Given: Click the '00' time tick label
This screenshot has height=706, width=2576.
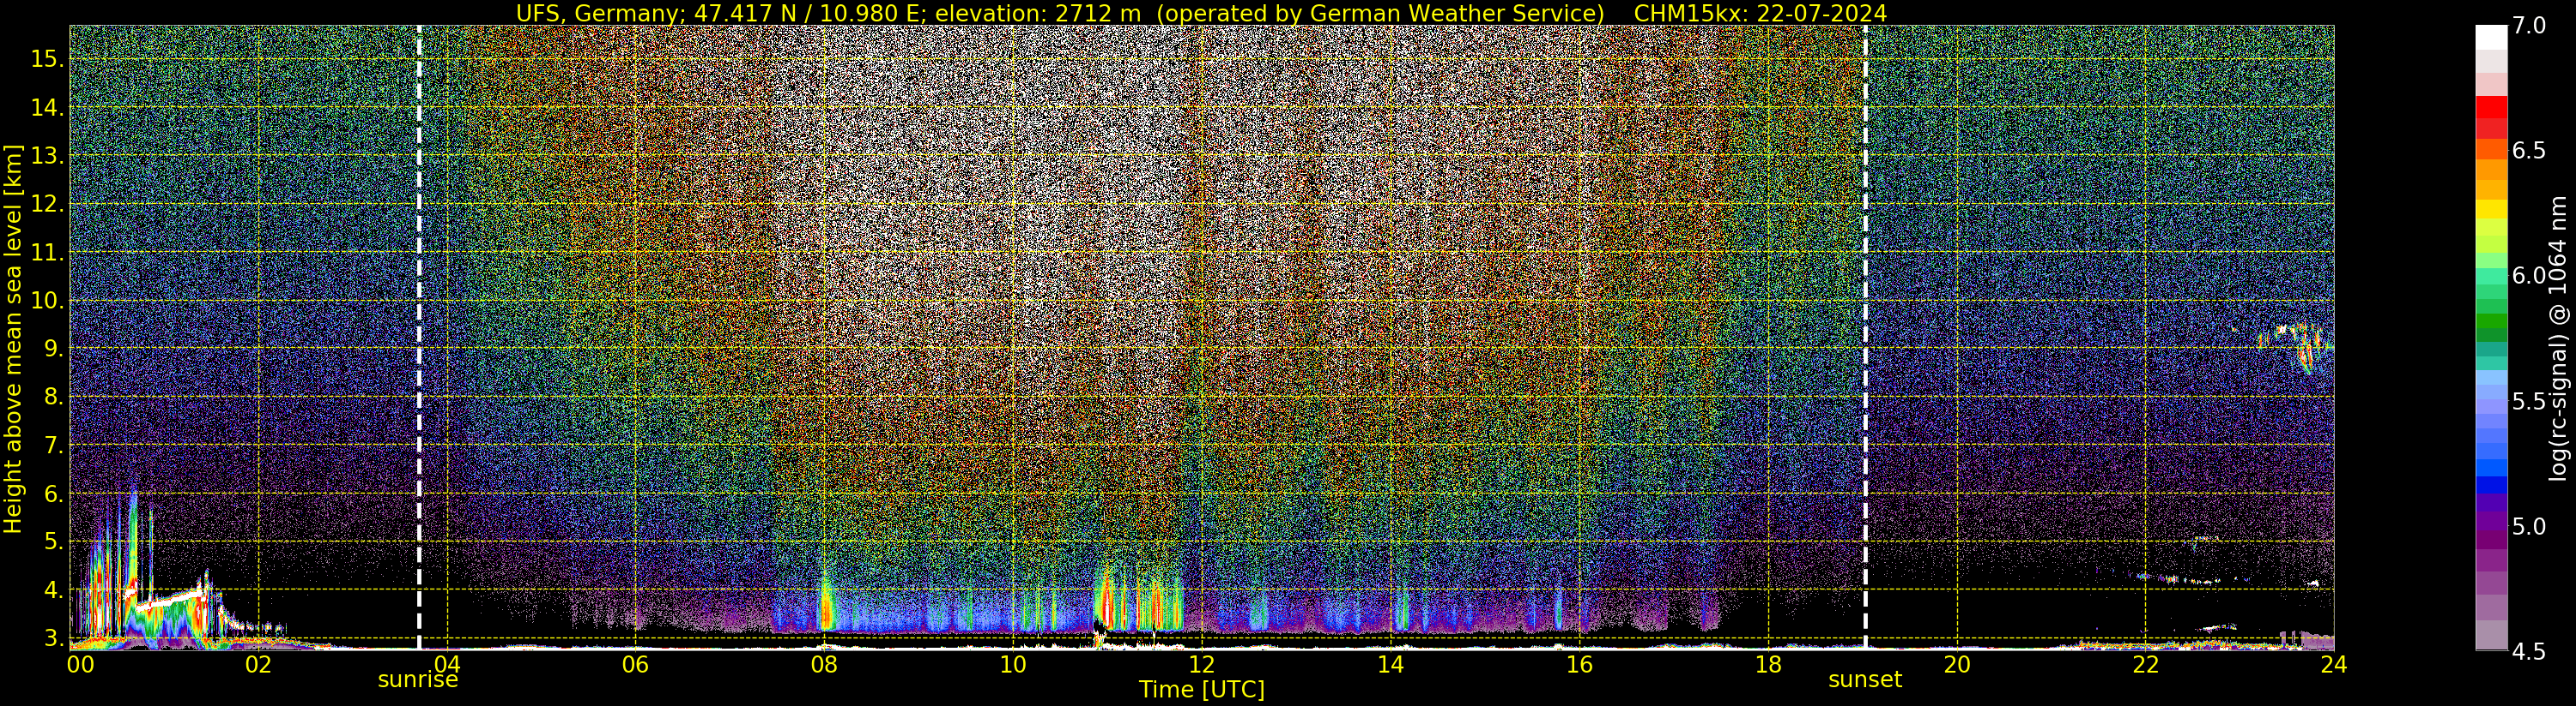Looking at the screenshot, I should point(80,664).
